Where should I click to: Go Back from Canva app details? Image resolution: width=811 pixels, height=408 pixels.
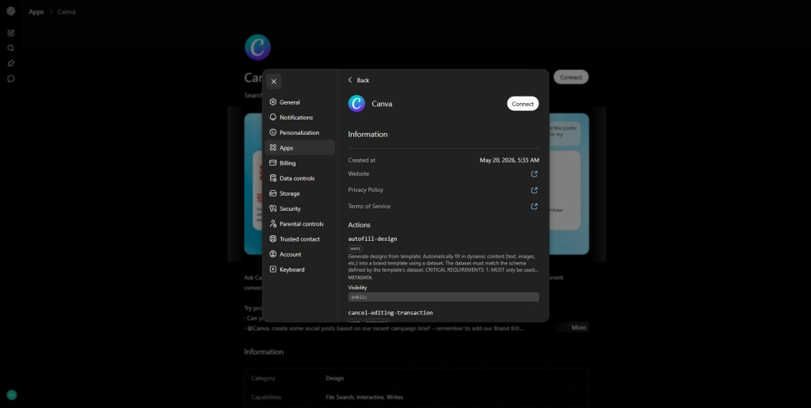pyautogui.click(x=359, y=80)
